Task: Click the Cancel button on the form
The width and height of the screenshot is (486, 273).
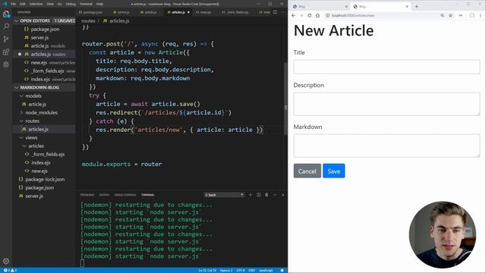Action: [307, 171]
